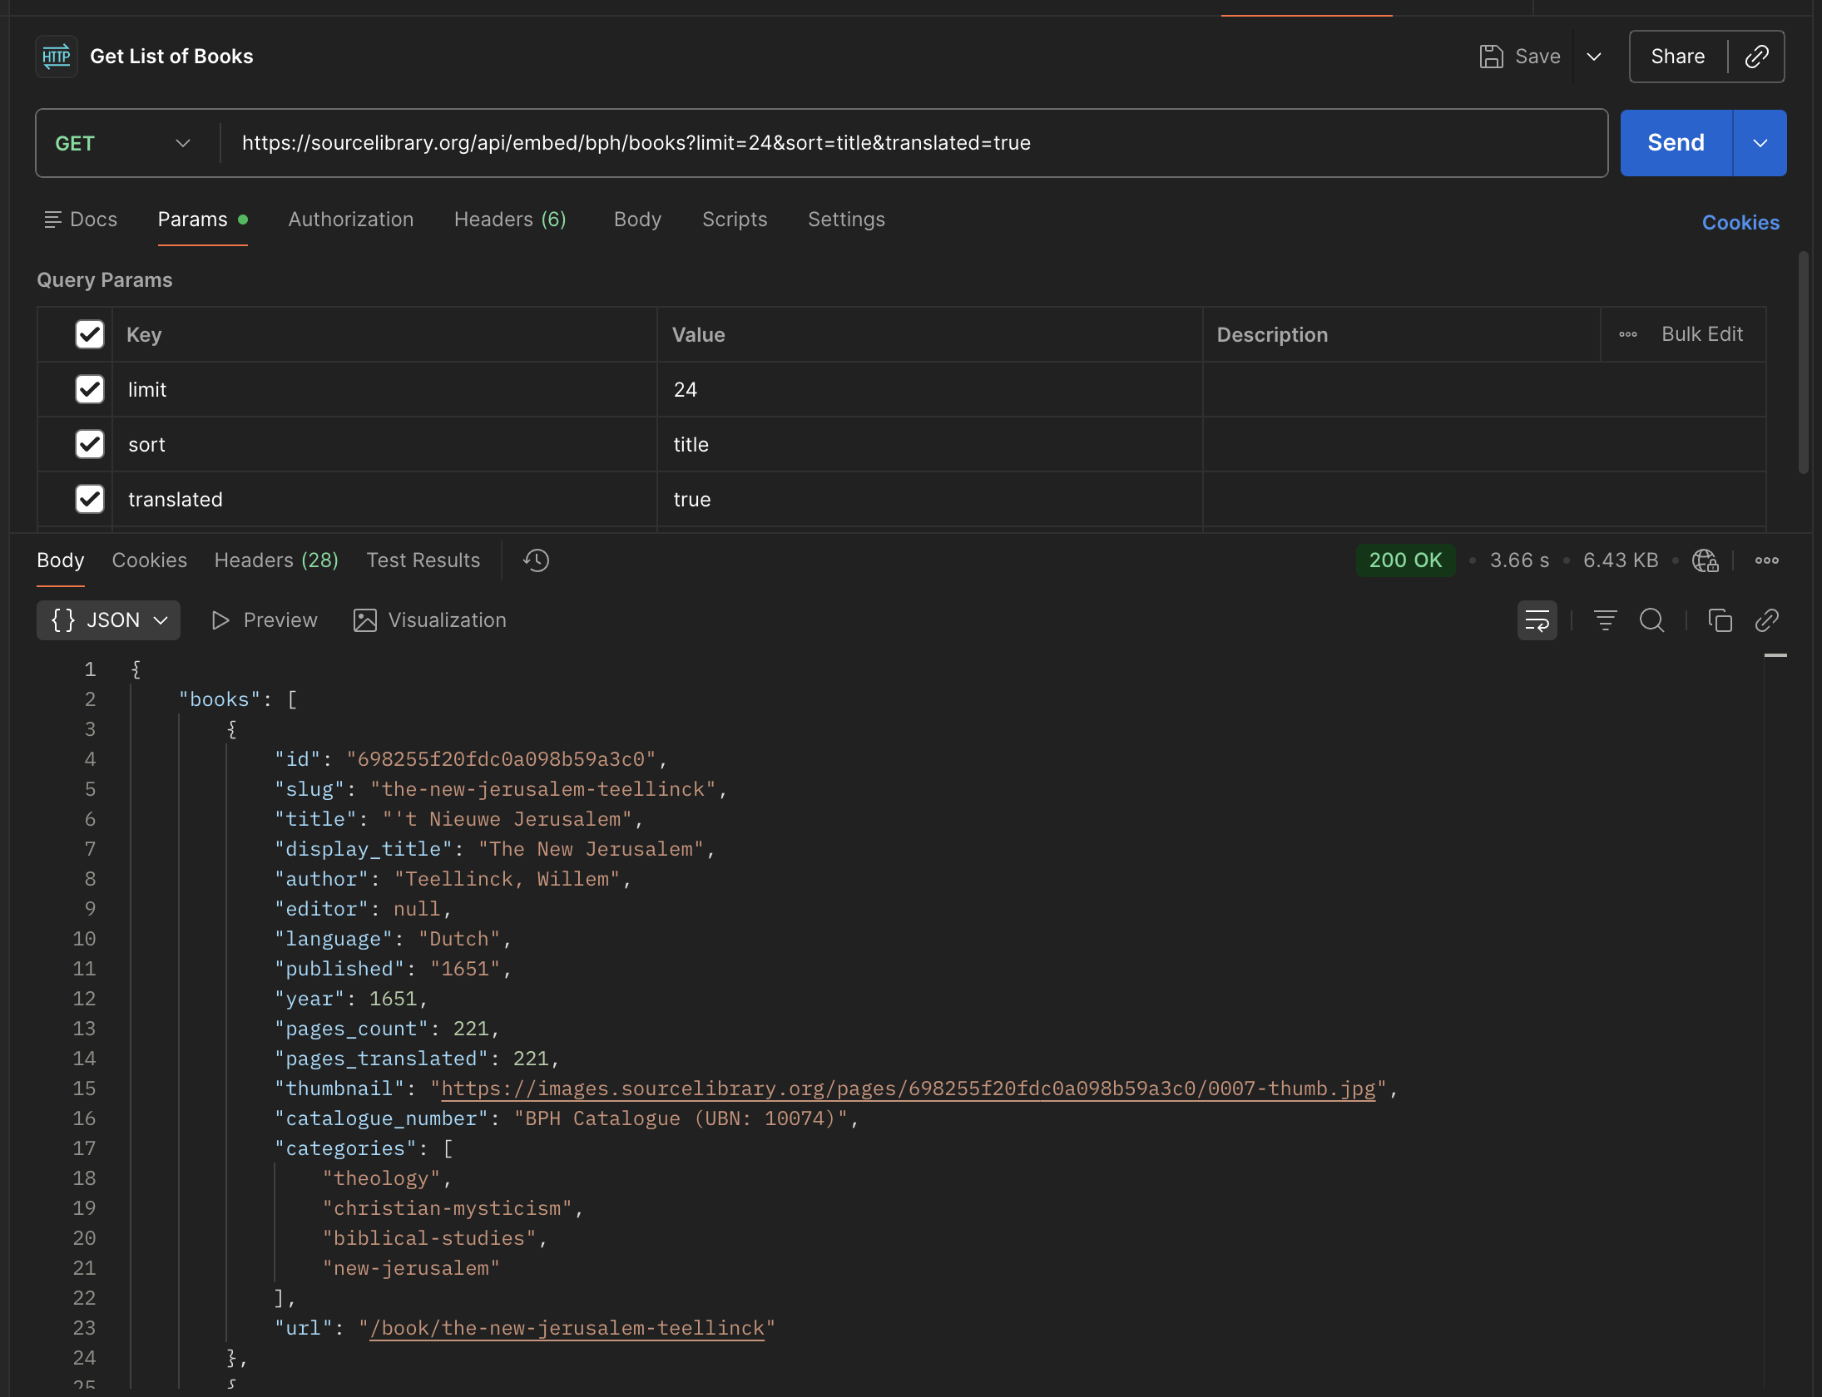The image size is (1822, 1397).
Task: Click the filter response icon
Action: (x=1605, y=620)
